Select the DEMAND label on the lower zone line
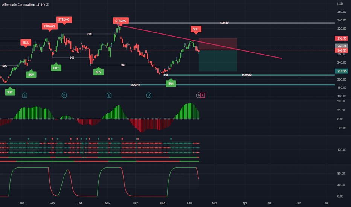Image resolution: width=351 pixels, height=207 pixels. (135, 85)
